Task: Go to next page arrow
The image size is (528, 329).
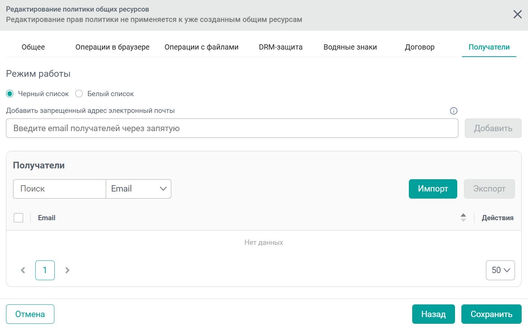Action: 67,270
